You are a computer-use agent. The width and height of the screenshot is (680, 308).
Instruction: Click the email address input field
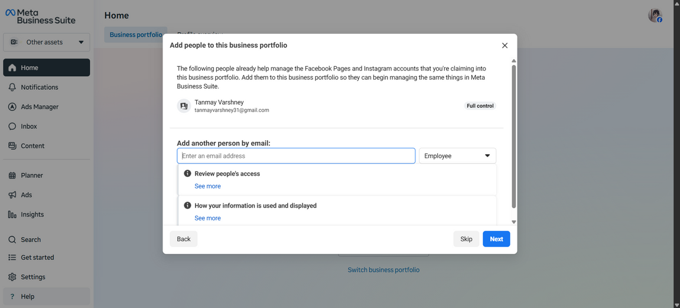[x=296, y=156]
